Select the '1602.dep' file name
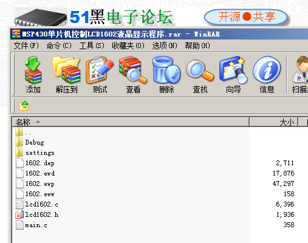The image size is (308, 243). coord(40,163)
